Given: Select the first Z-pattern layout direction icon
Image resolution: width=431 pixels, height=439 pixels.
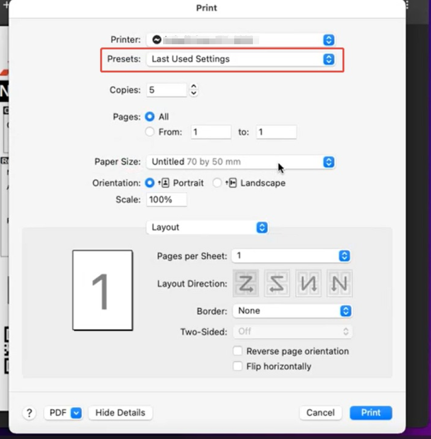Looking at the screenshot, I should (246, 283).
